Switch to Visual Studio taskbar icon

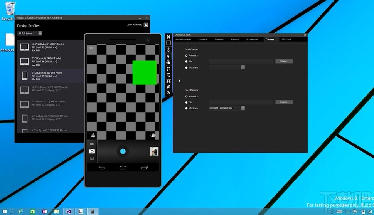[69, 212]
